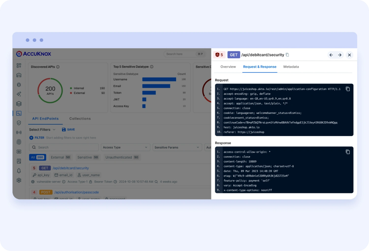
Task: Switch to the Metadata tab
Action: (291, 67)
